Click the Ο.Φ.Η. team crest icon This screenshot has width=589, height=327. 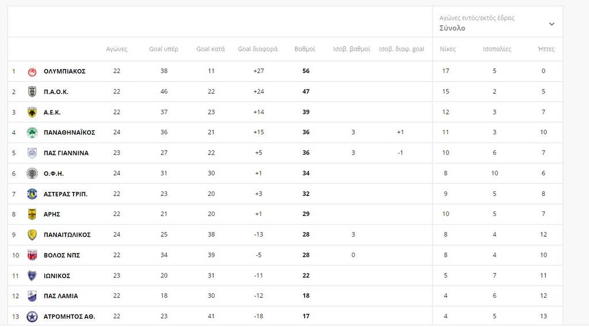click(x=32, y=173)
